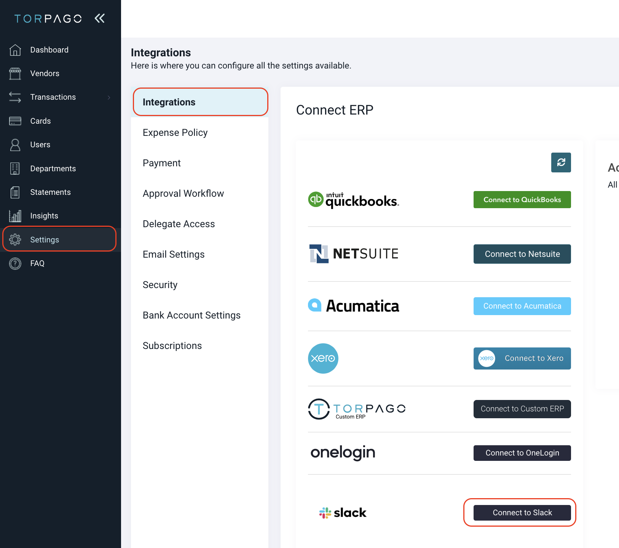Open Security settings tab

[200, 285]
